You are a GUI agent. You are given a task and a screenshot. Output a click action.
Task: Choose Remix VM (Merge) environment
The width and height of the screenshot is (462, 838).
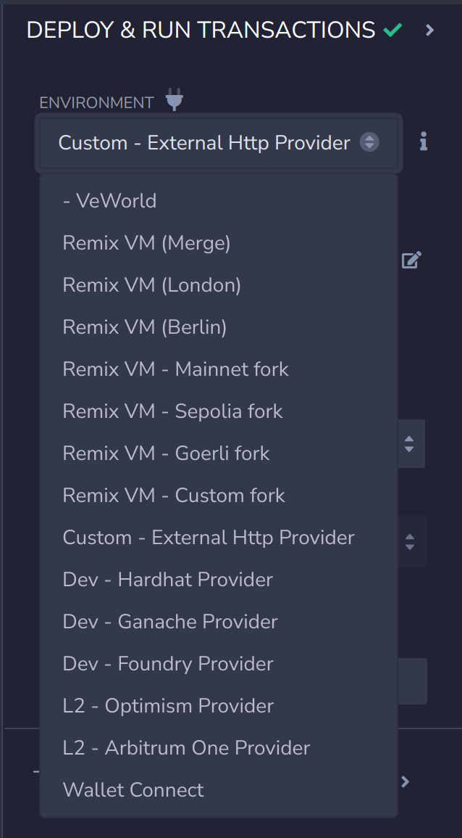146,243
